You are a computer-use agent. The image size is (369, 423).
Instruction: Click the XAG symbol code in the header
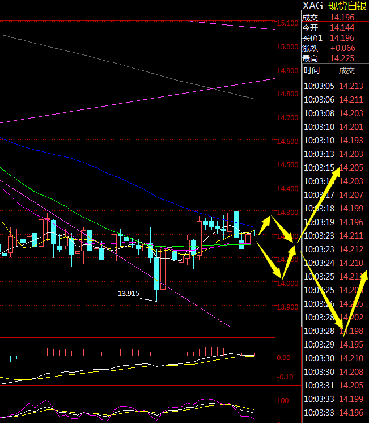click(312, 6)
